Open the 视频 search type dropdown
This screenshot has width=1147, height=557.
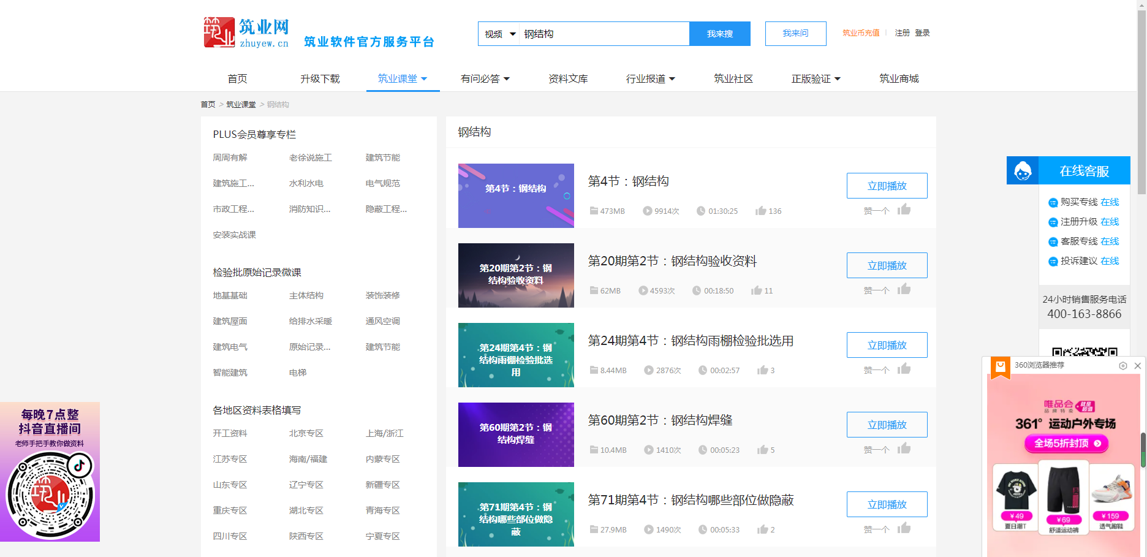click(x=500, y=34)
